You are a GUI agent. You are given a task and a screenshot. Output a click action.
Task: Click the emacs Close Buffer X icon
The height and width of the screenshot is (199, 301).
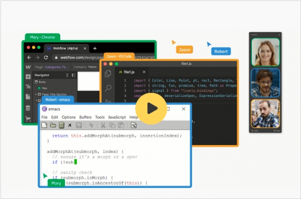coord(70,125)
